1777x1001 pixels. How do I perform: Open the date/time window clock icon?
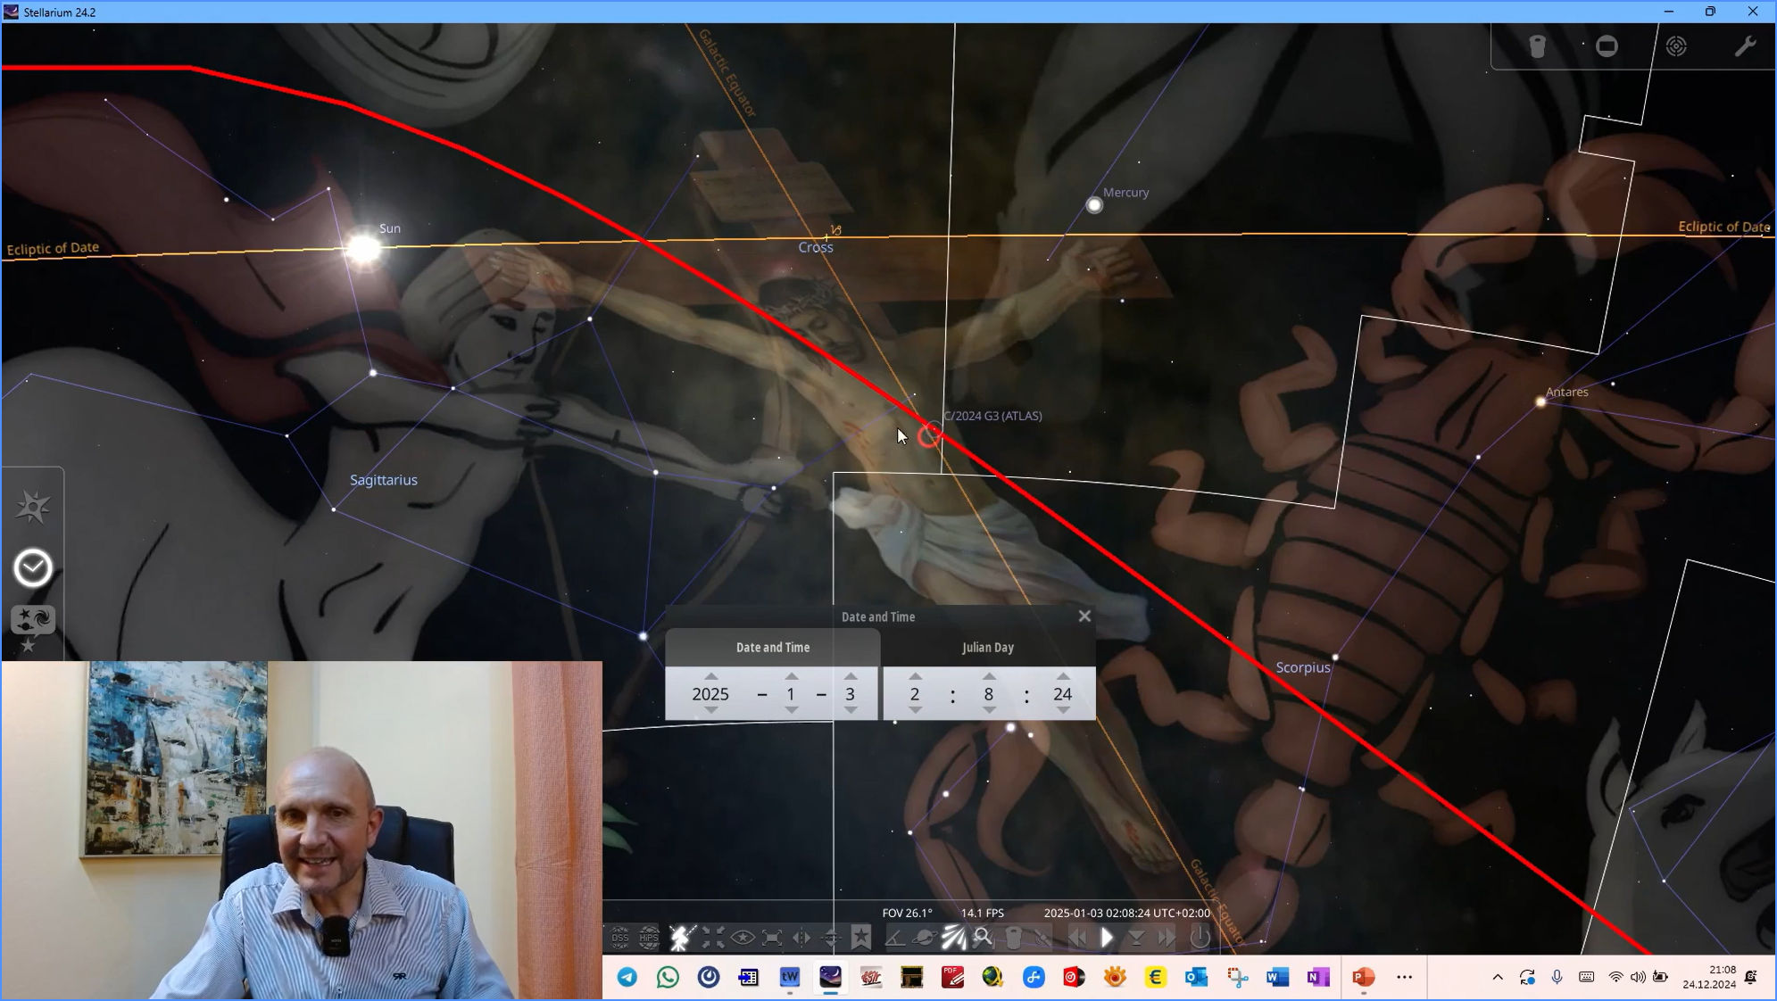click(x=33, y=568)
